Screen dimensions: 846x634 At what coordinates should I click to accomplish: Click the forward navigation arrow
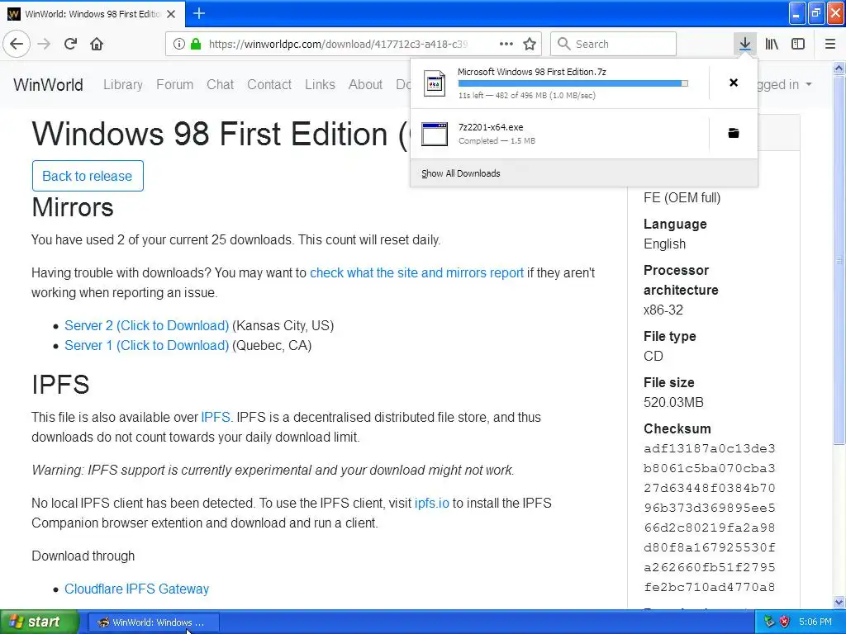pyautogui.click(x=44, y=44)
